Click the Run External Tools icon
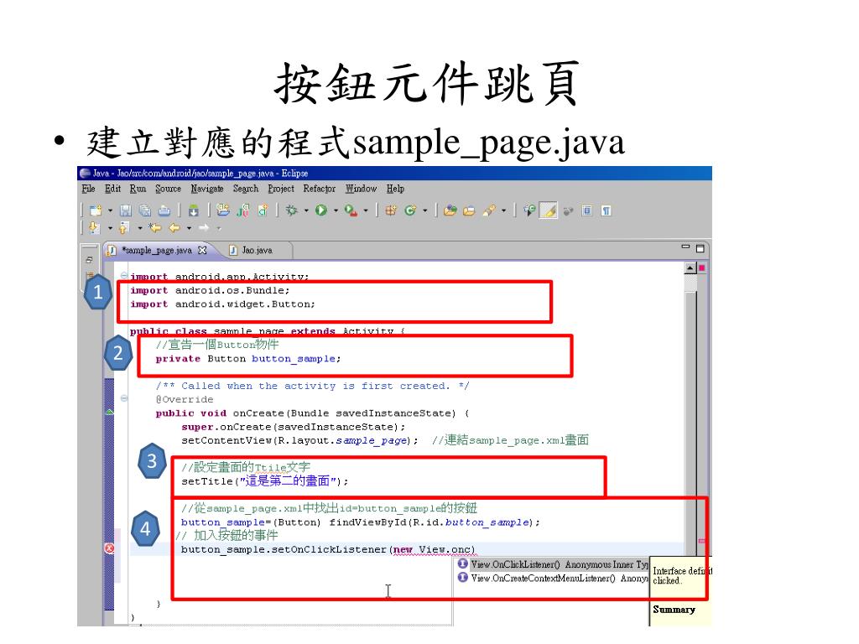 351,210
